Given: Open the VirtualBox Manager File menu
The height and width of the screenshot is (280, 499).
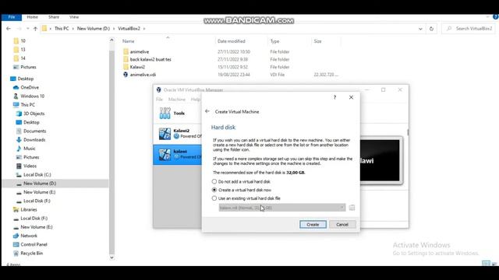Looking at the screenshot, I should point(159,100).
